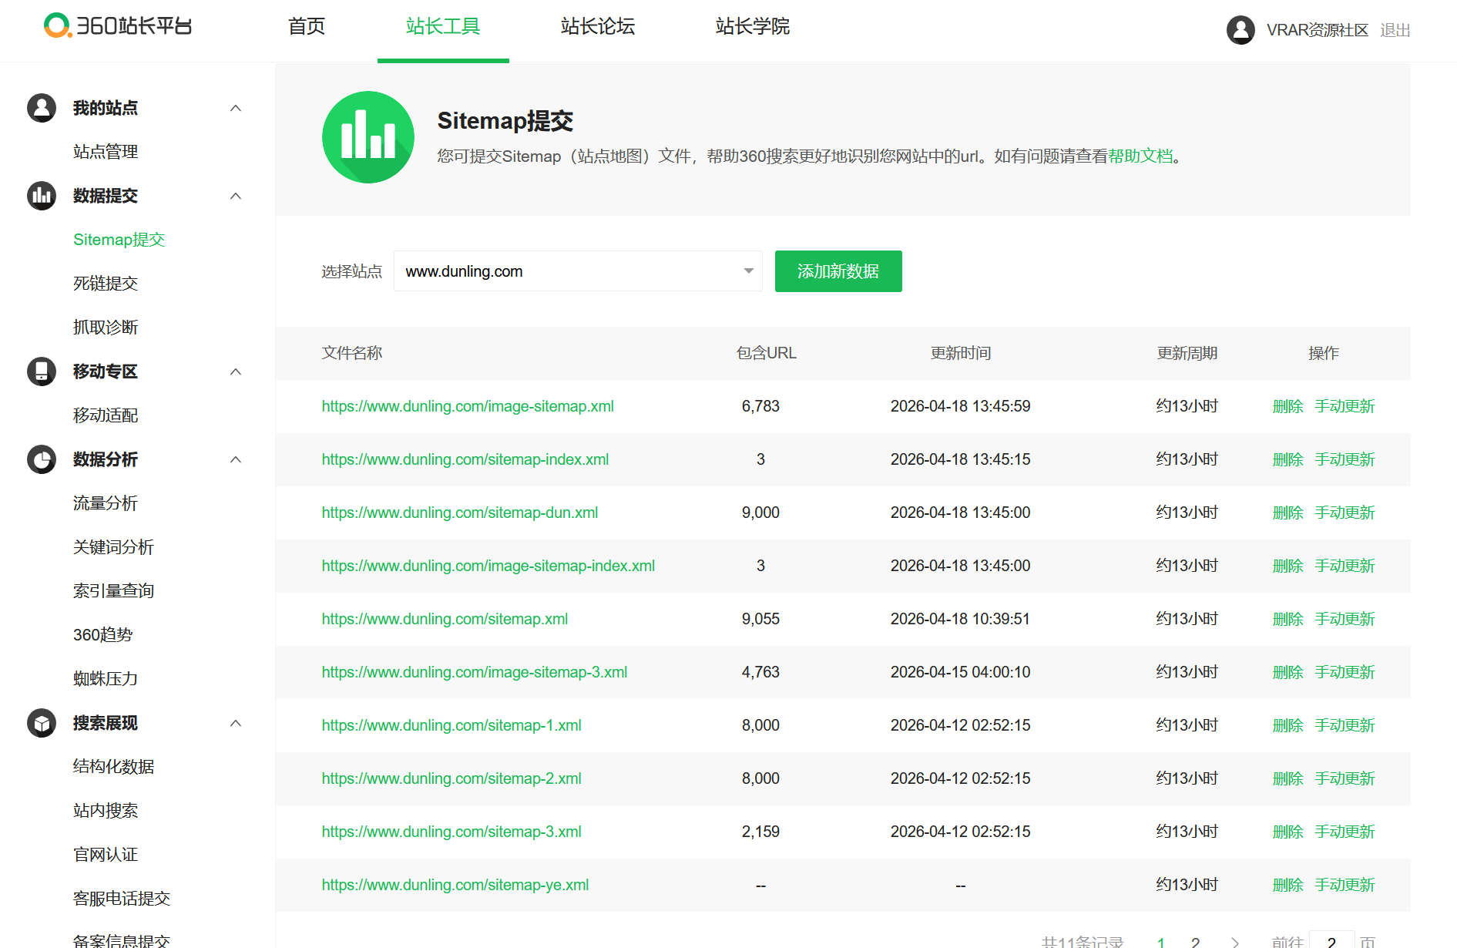The height and width of the screenshot is (948, 1457).
Task: Click the 移动专区 phone icon in sidebar
Action: pos(42,371)
